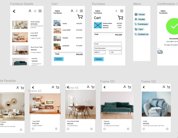Click minus icon under Exquisite
Screen dimensions: 178x138
click(105, 129)
